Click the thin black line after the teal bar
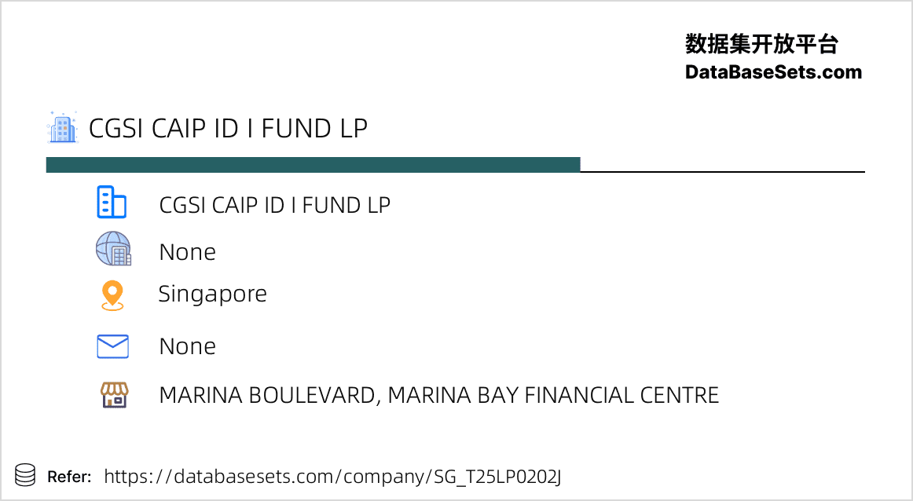Image resolution: width=913 pixels, height=501 pixels. pyautogui.click(x=723, y=172)
